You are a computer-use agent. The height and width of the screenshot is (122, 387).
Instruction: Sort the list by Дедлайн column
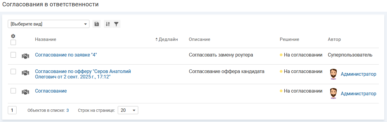[168, 39]
